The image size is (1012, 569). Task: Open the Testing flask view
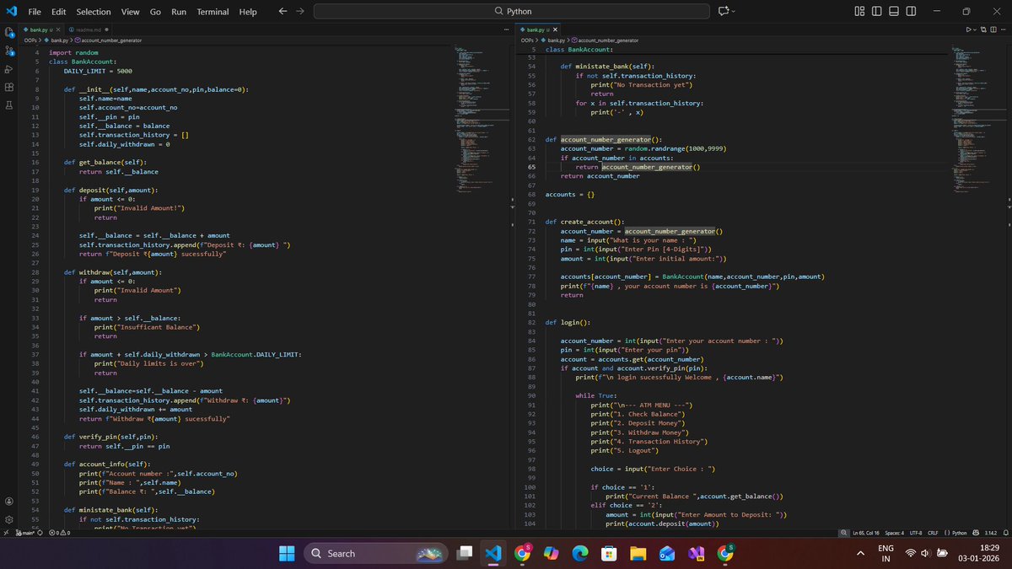click(x=8, y=105)
